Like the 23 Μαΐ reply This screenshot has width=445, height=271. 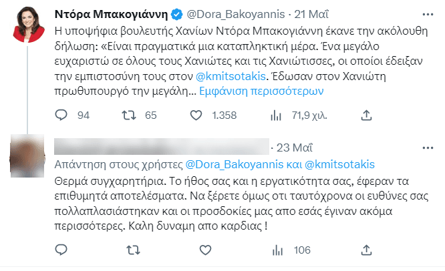coord(208,250)
